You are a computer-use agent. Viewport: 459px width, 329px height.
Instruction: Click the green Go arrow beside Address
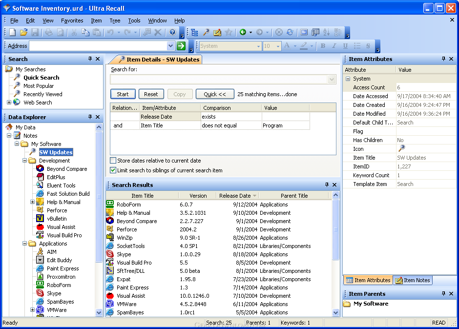181,46
